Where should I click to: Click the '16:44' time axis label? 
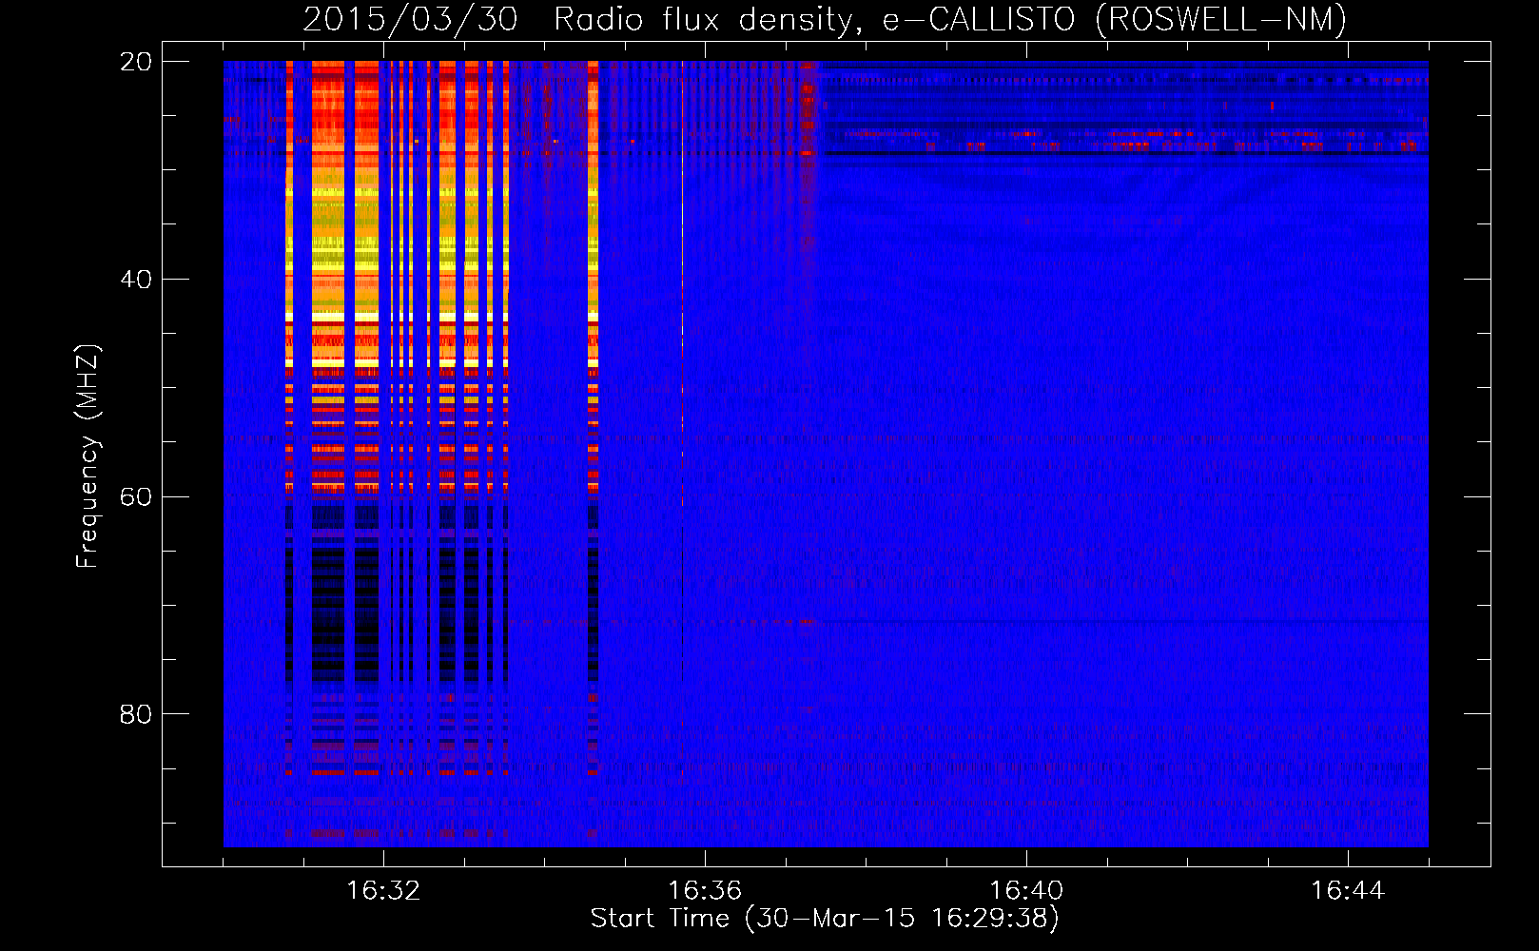[x=1348, y=890]
